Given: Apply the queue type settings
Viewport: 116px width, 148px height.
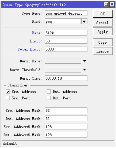Looking at the screenshot, I should coord(103,31).
